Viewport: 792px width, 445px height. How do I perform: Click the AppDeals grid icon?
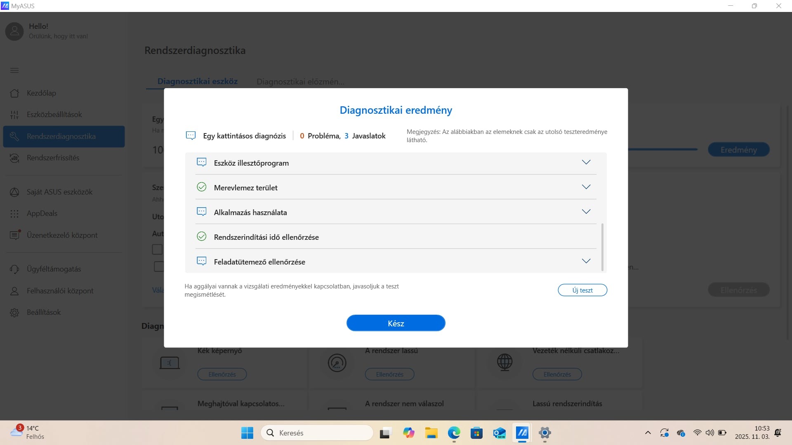click(14, 213)
